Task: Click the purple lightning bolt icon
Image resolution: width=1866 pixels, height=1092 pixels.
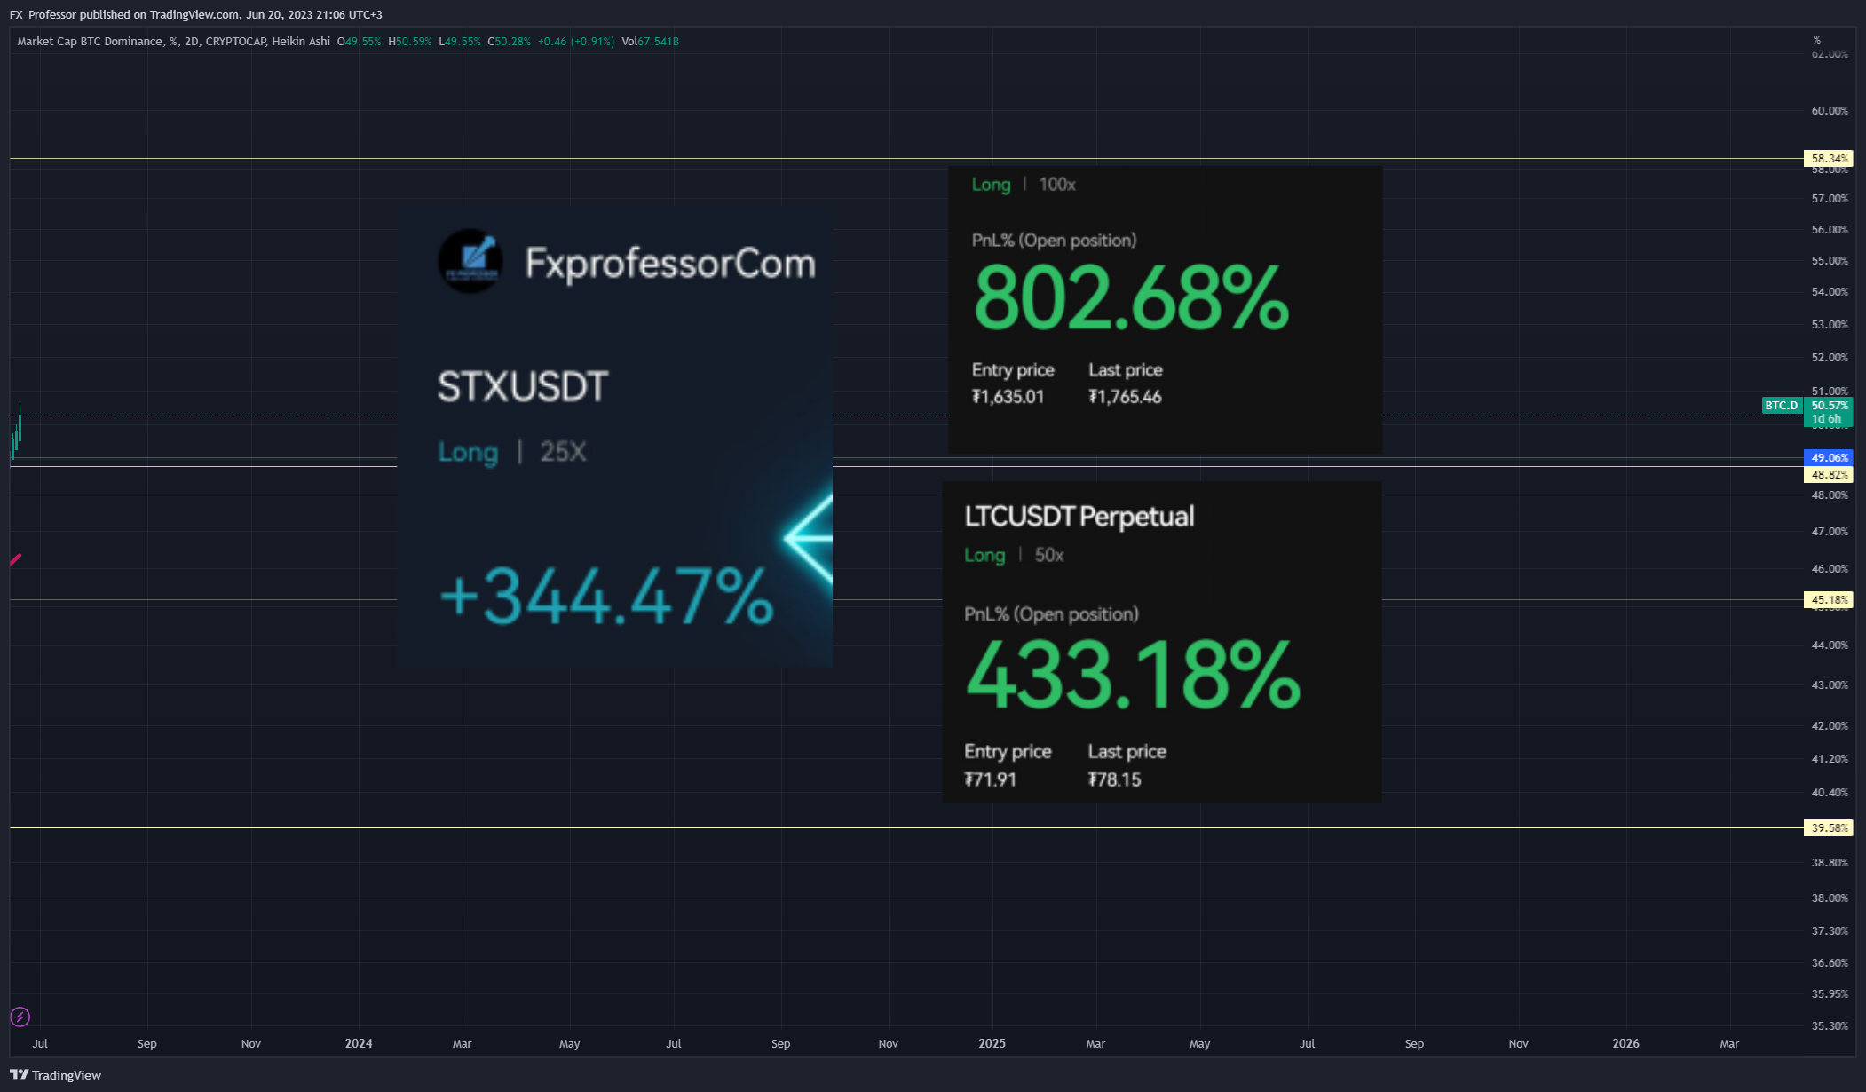Action: click(20, 1017)
